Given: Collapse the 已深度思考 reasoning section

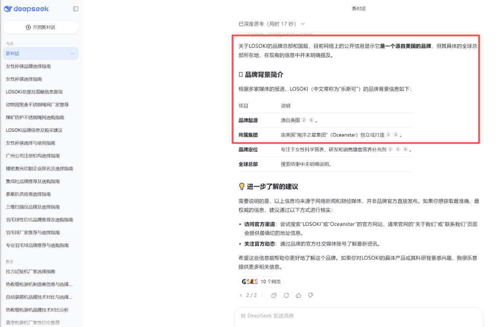Looking at the screenshot, I should point(303,23).
